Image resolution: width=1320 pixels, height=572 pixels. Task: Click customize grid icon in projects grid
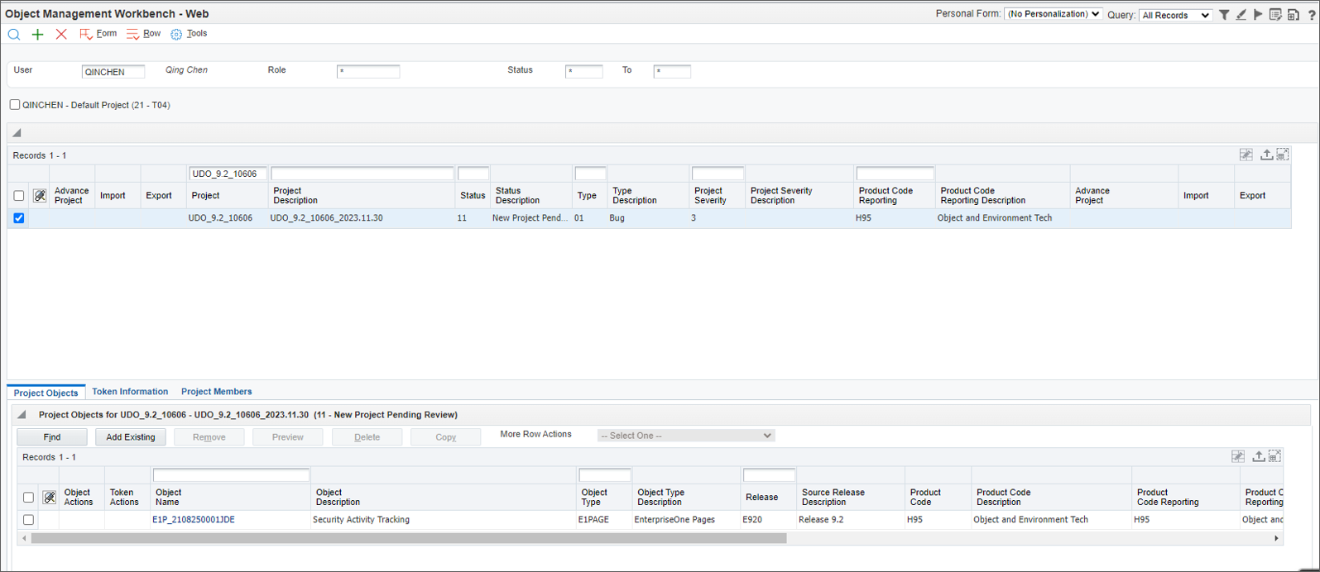[1246, 155]
